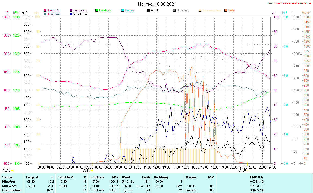The height and width of the screenshot is (193, 313).
Task: Click the pink Temp. A. legend square
Action: pos(45,10)
